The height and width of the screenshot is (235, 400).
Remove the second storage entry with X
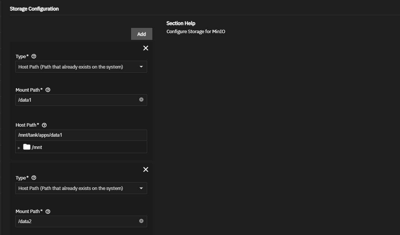[x=146, y=169]
